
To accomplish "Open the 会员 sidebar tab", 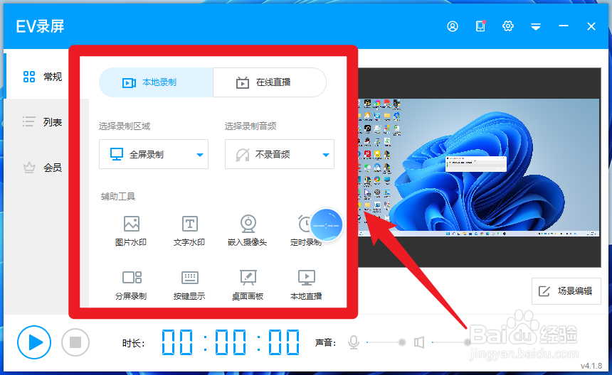I will 43,168.
